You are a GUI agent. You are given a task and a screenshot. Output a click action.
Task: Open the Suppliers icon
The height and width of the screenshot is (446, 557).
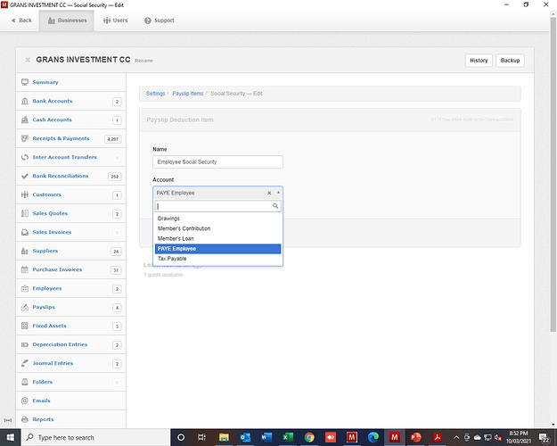click(x=25, y=251)
